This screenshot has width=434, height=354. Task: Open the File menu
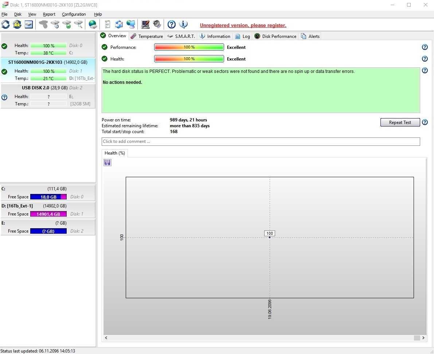4,14
